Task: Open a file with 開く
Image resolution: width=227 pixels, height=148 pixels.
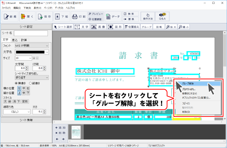Action: coord(27,17)
